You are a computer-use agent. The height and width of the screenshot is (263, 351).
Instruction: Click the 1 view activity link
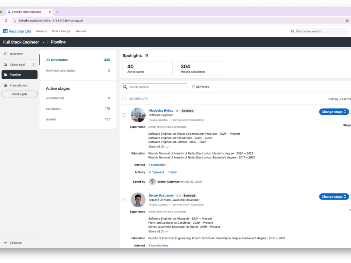pyautogui.click(x=172, y=172)
